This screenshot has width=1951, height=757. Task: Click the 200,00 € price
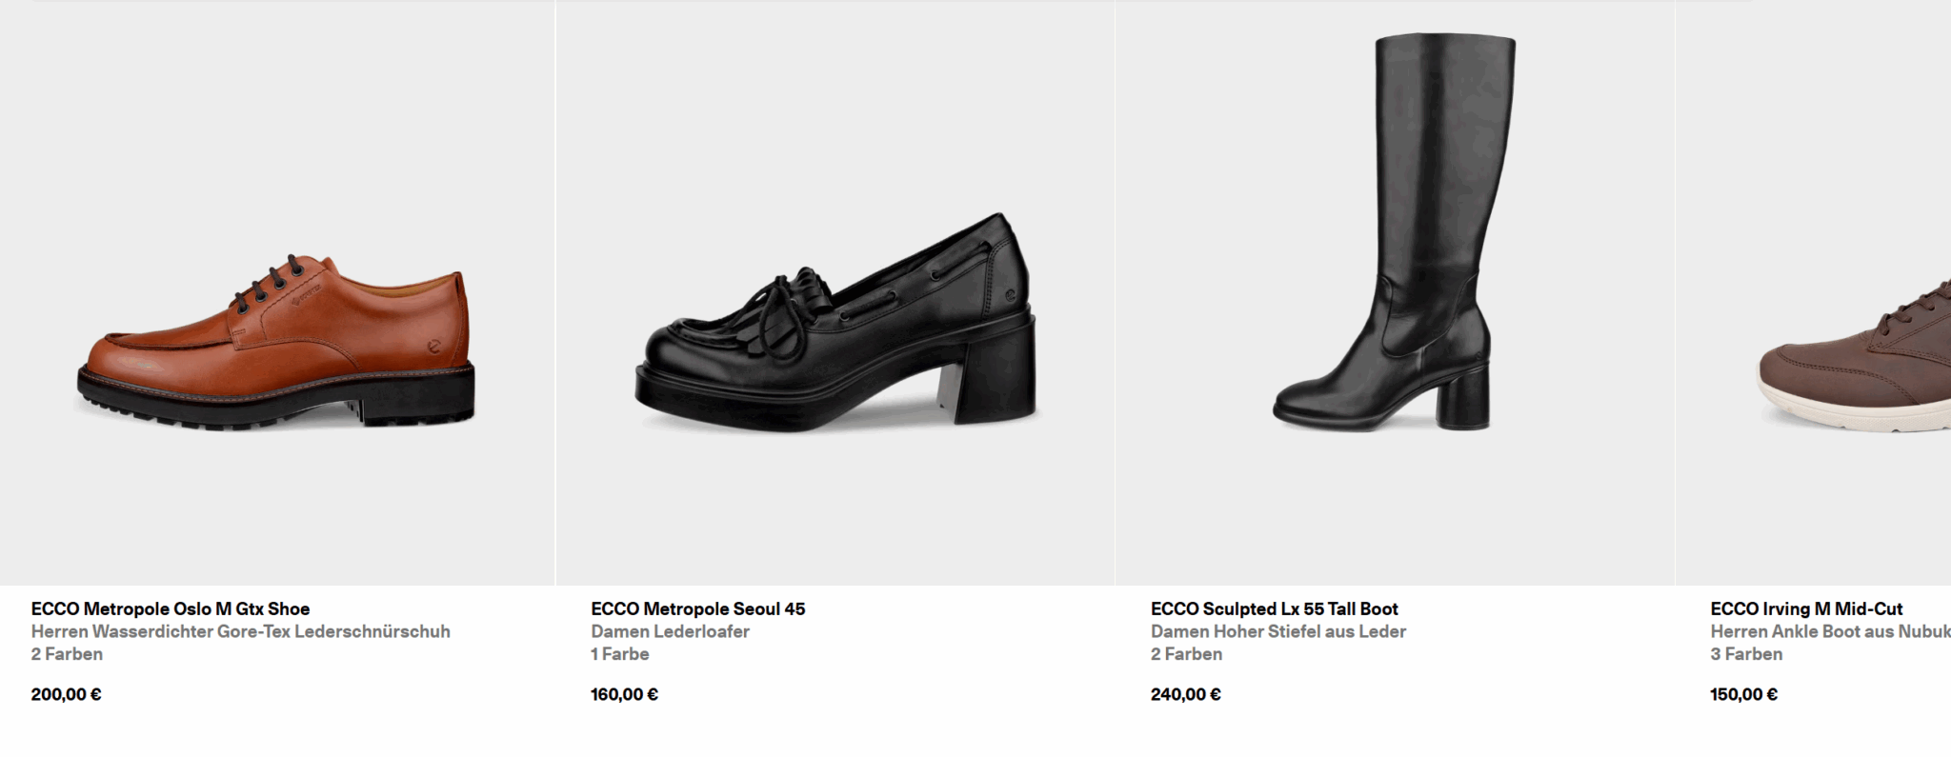tap(67, 694)
